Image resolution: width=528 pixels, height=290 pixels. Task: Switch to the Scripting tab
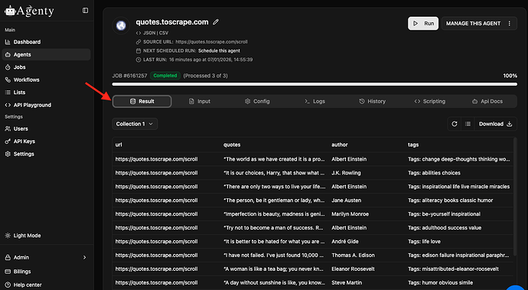coord(430,101)
